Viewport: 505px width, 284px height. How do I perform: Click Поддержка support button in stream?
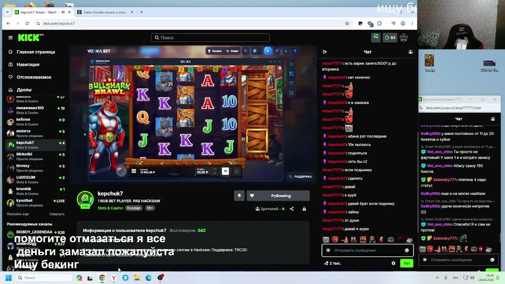(x=300, y=177)
